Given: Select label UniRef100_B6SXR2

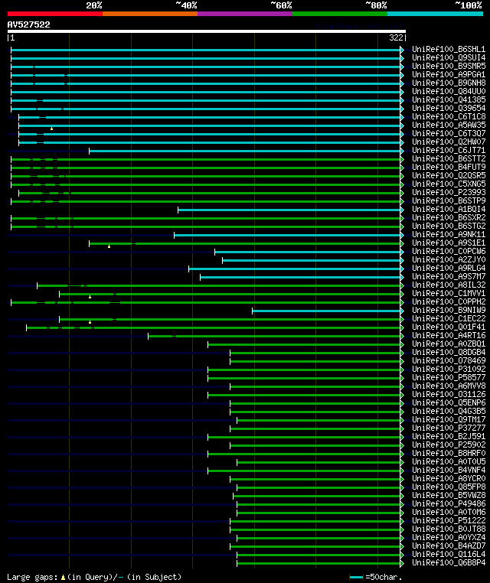Looking at the screenshot, I should point(449,217).
